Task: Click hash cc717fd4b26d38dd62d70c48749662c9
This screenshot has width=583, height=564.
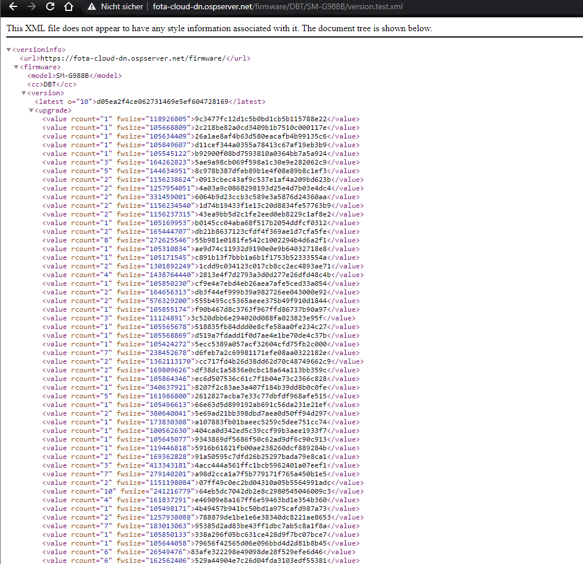Action: click(x=265, y=361)
